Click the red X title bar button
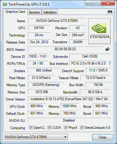Image resolution: width=117 pixels, height=144 pixels. coord(108,3)
